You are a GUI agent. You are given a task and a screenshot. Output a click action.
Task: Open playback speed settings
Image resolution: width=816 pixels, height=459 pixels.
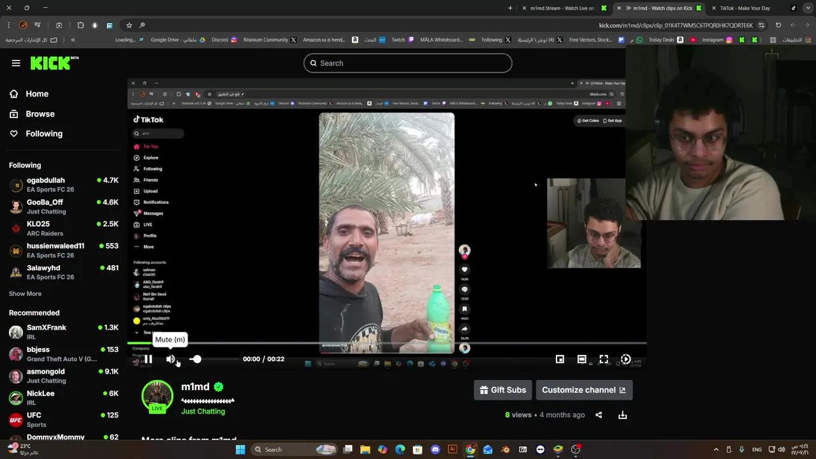(625, 359)
